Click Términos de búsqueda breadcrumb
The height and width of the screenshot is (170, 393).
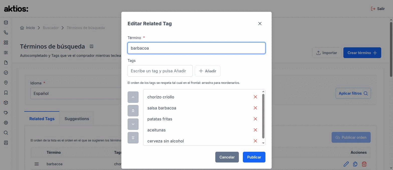pos(86,28)
